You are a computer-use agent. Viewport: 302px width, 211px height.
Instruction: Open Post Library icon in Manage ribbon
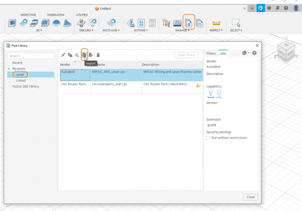pos(189,23)
